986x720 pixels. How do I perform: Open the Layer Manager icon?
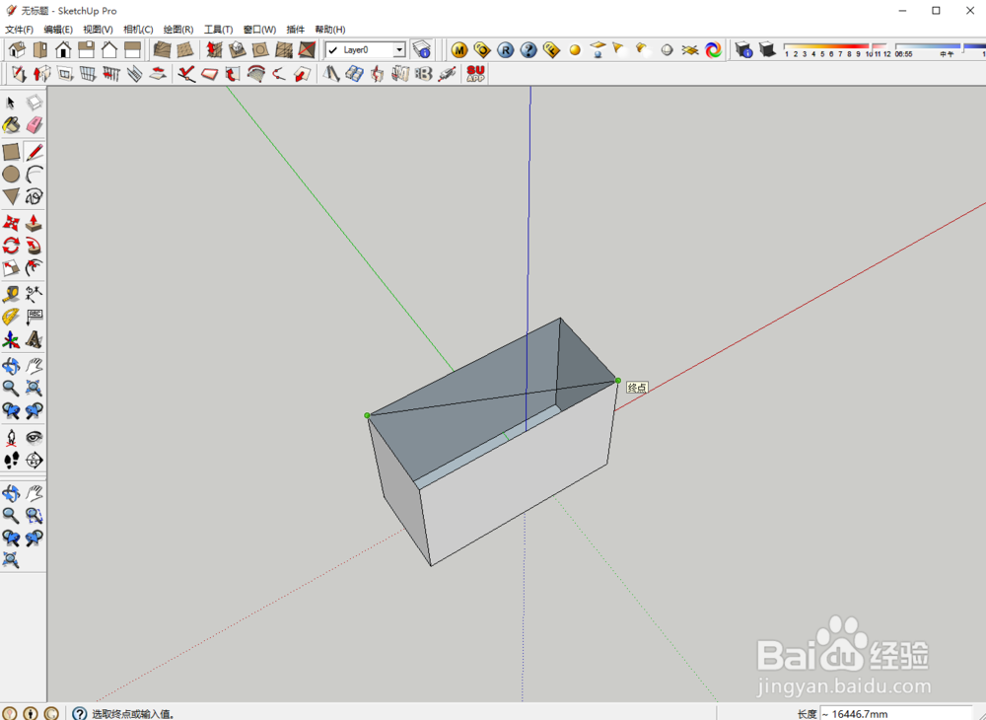(x=421, y=49)
